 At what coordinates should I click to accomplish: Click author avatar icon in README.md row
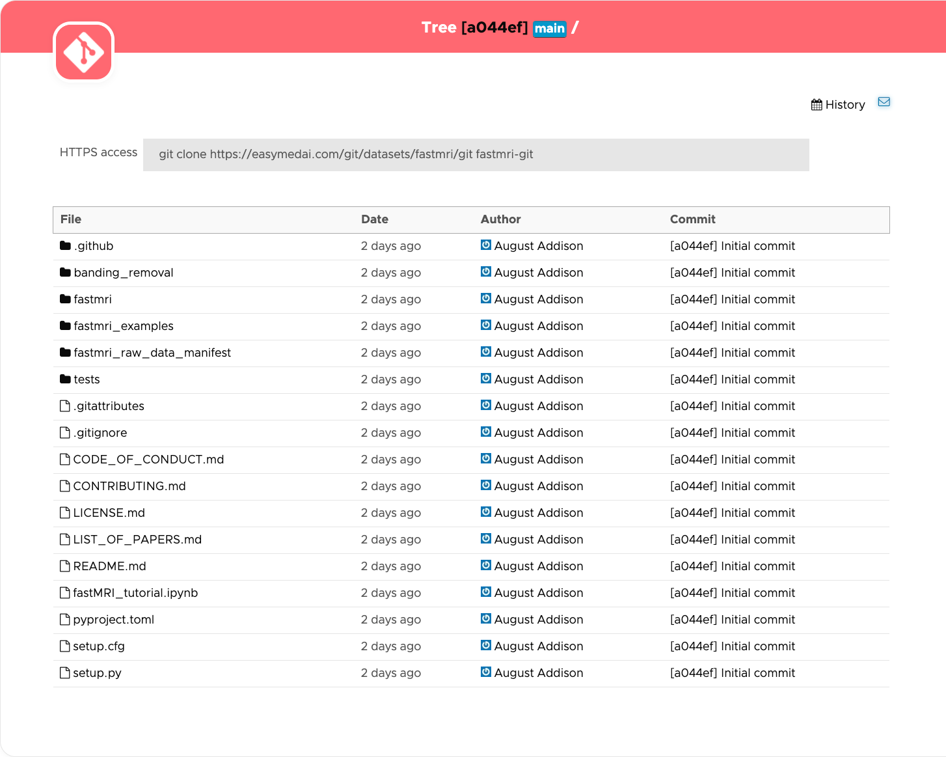tap(486, 565)
